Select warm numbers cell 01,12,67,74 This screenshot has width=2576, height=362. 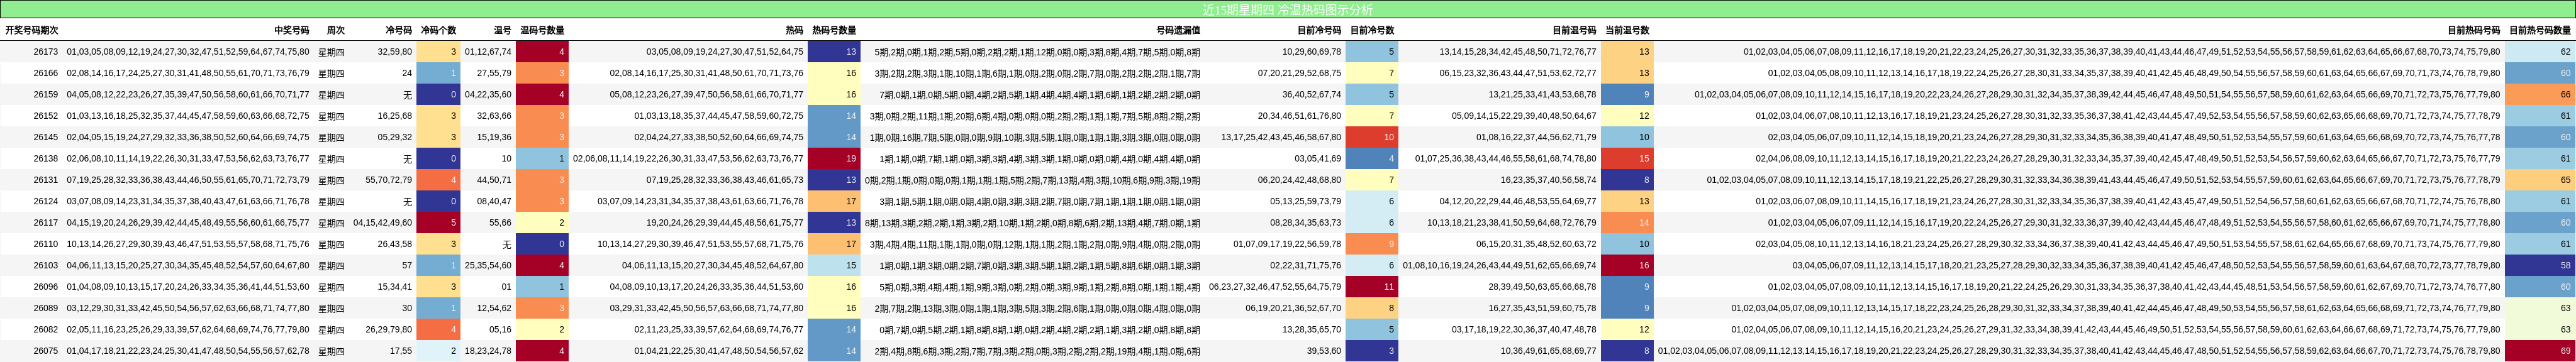pos(488,52)
